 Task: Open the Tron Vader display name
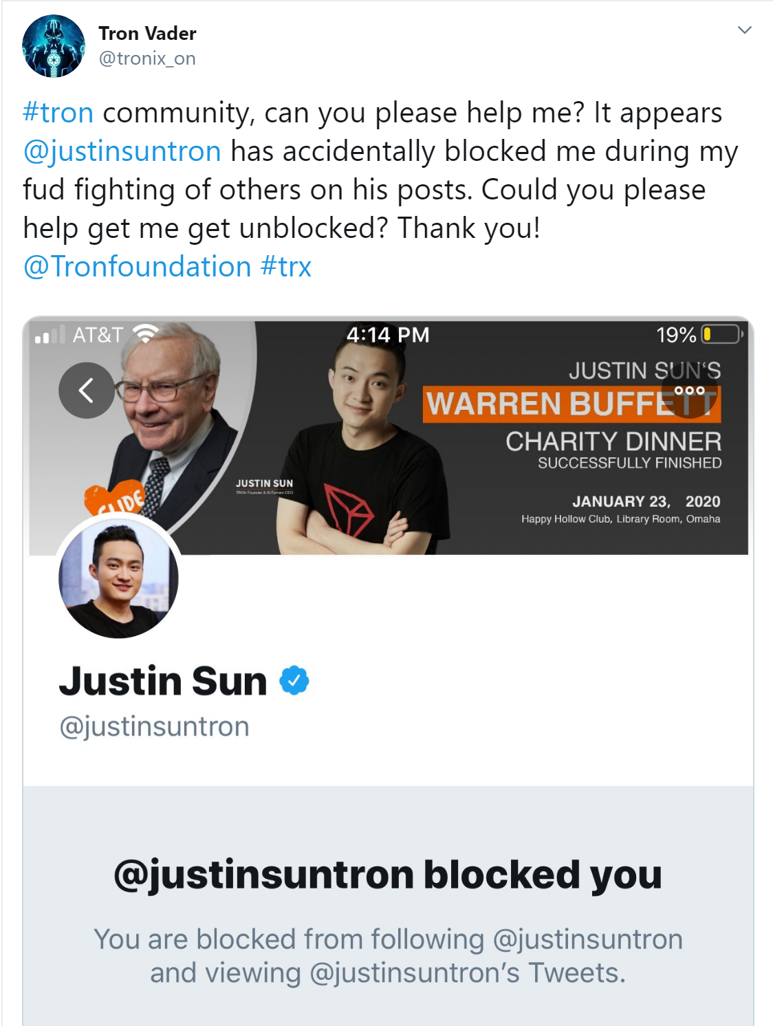[x=147, y=33]
